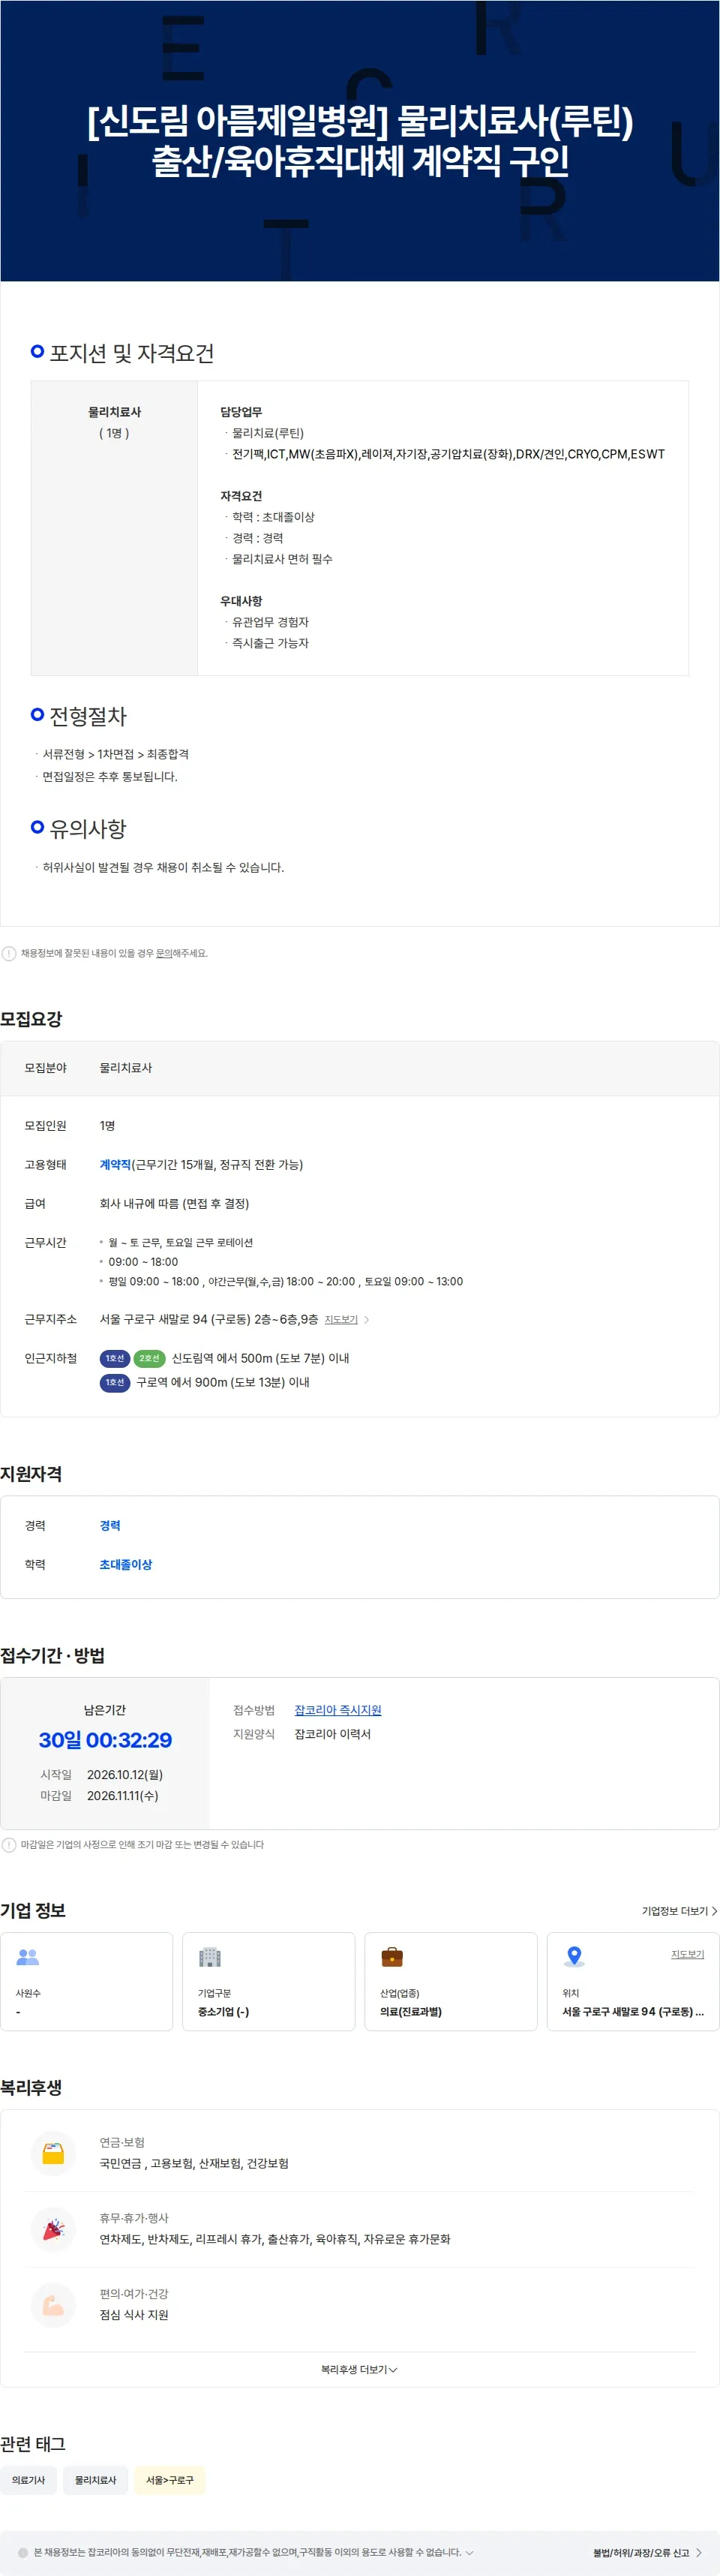
Task: Click the info icon beside 채용정보에 잘못된 내용
Action: 9,953
